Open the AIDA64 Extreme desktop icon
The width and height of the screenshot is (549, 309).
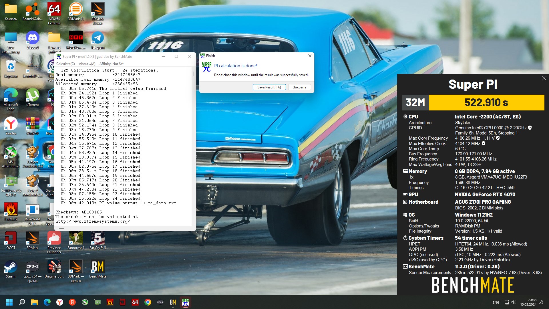(x=54, y=13)
